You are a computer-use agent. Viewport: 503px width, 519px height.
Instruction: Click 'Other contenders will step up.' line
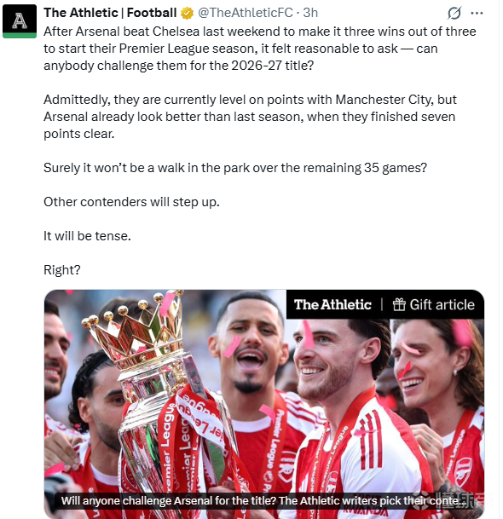click(131, 202)
